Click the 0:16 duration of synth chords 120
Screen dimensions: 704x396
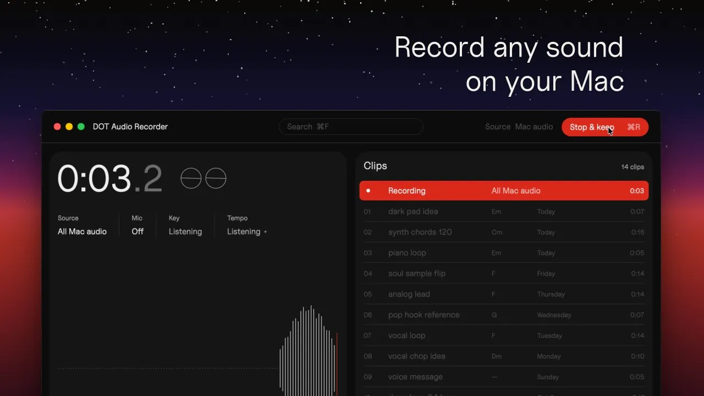[637, 233]
